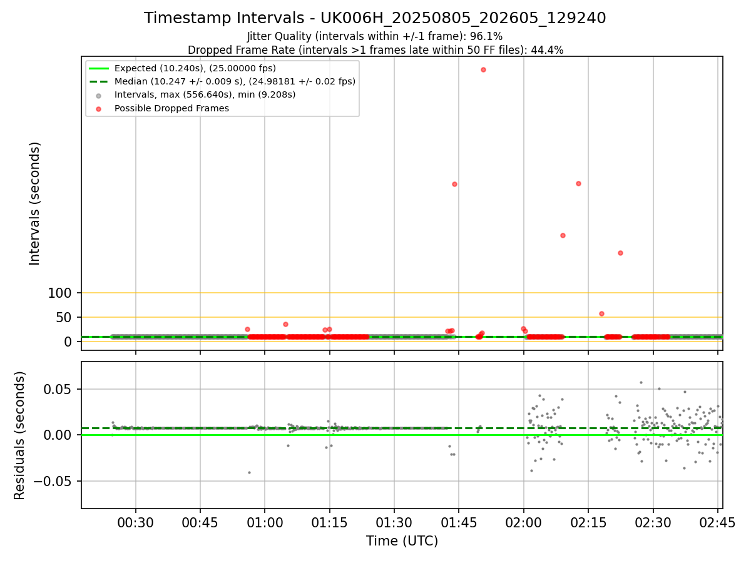The height and width of the screenshot is (563, 751).
Task: Click the 02:30 time tick label
Action: (653, 522)
